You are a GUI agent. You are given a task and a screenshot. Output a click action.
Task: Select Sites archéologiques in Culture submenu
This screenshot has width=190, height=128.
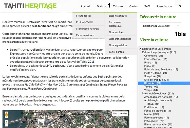120,39
